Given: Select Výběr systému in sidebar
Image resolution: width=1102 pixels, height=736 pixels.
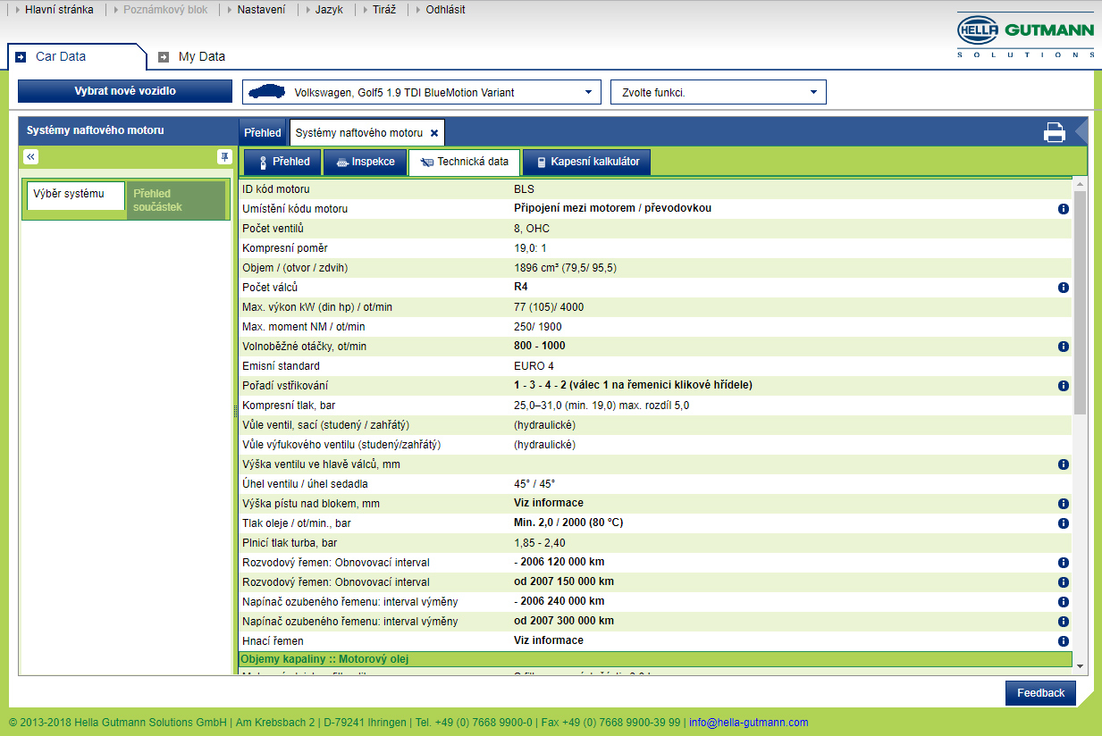Looking at the screenshot, I should pos(76,195).
